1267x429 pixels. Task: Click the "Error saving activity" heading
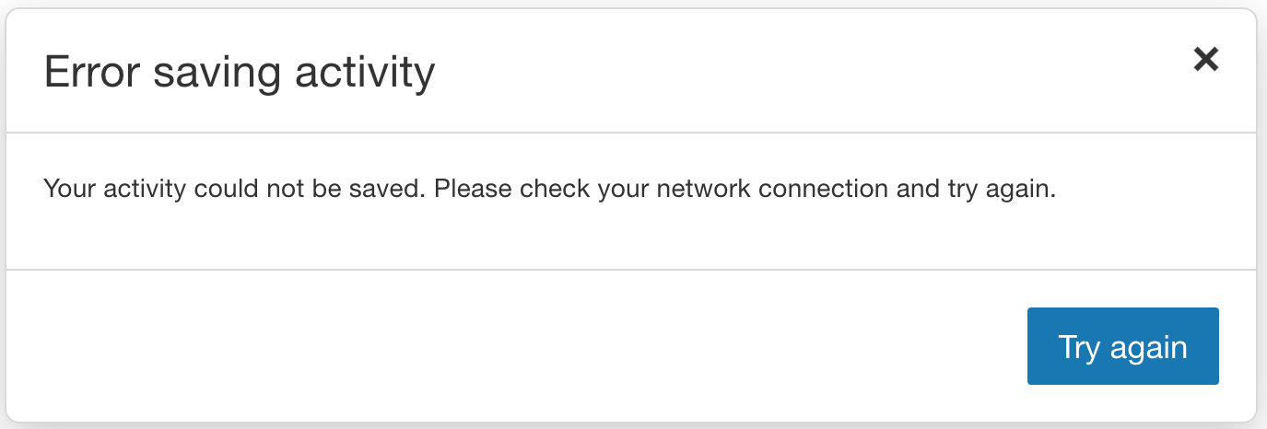pyautogui.click(x=240, y=72)
